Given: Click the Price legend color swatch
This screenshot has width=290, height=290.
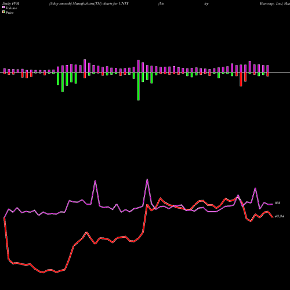Looking at the screenshot, I should click(x=3, y=12).
